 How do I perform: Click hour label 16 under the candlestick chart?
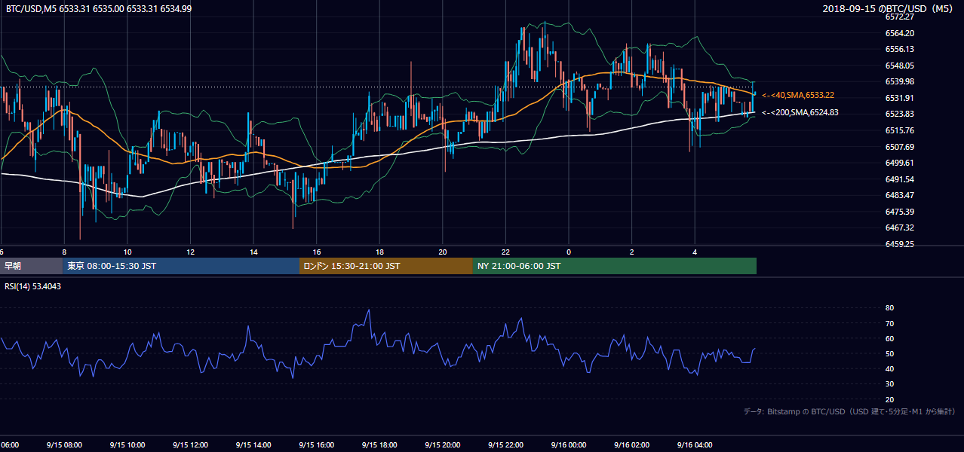[x=316, y=252]
